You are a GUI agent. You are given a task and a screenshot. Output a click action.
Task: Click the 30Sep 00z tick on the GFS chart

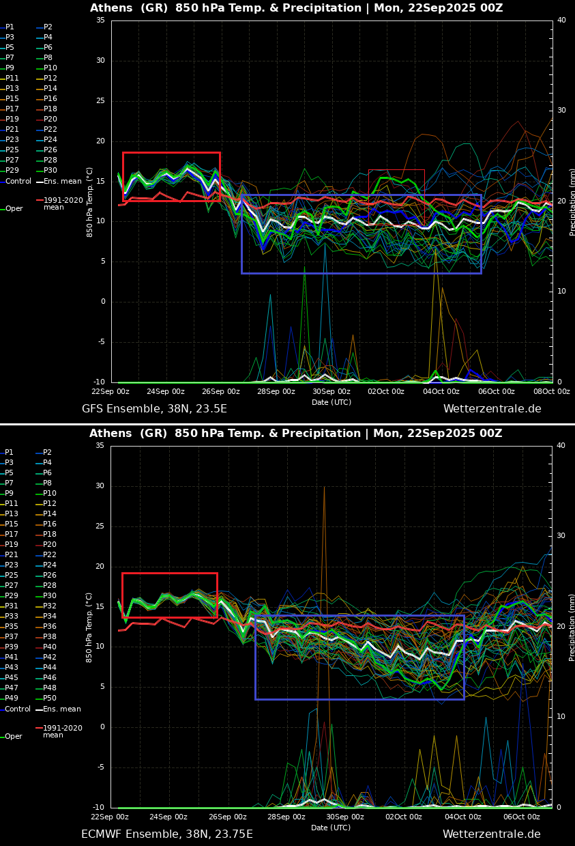point(331,392)
